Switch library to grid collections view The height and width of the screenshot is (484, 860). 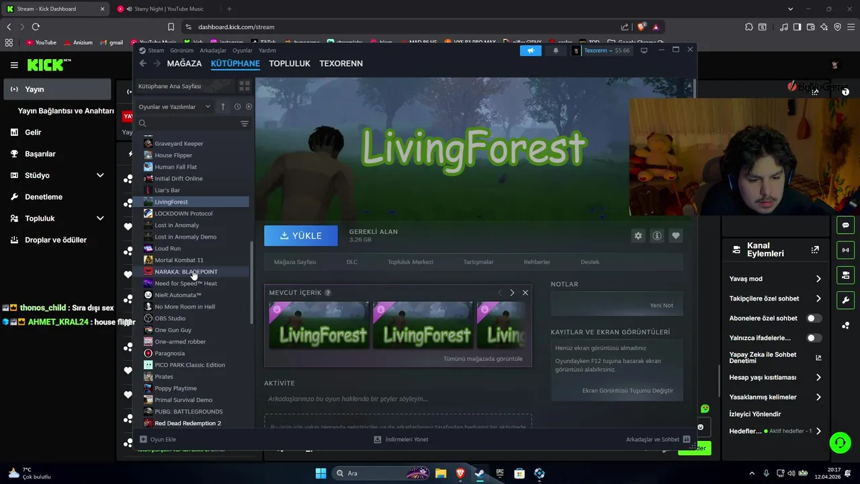click(245, 86)
